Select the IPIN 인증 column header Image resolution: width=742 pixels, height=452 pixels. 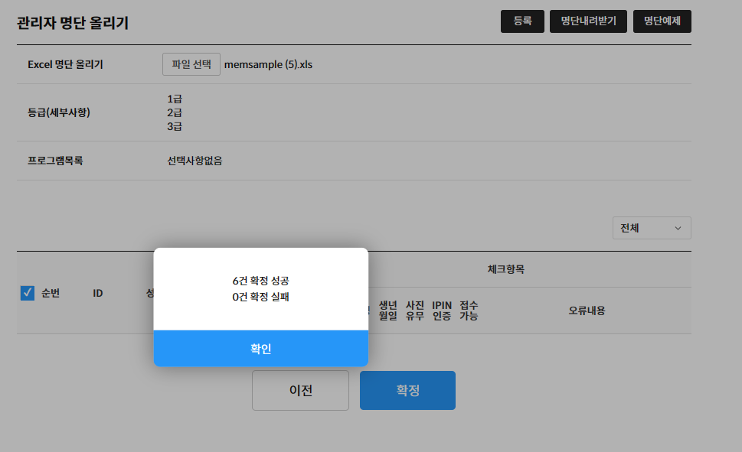(x=442, y=311)
